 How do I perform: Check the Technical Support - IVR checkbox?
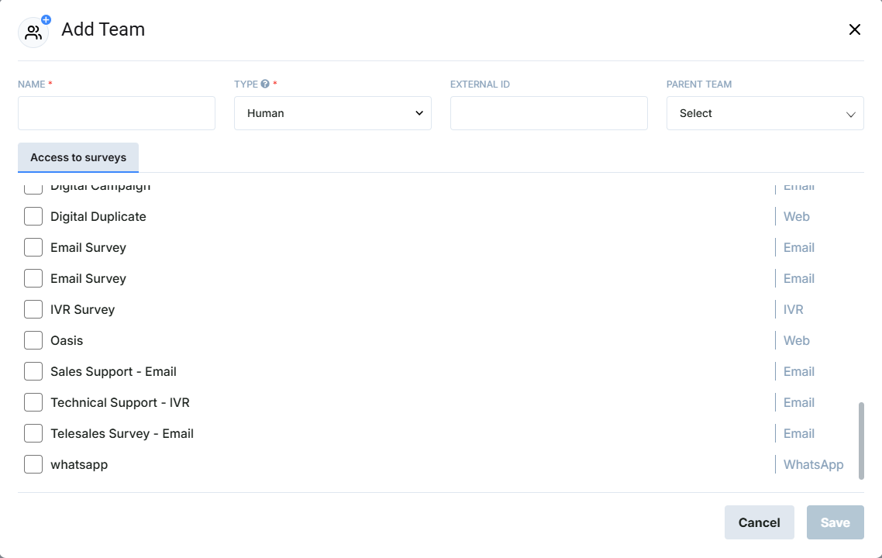[33, 402]
